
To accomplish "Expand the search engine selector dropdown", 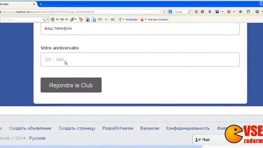I will tap(173, 12).
